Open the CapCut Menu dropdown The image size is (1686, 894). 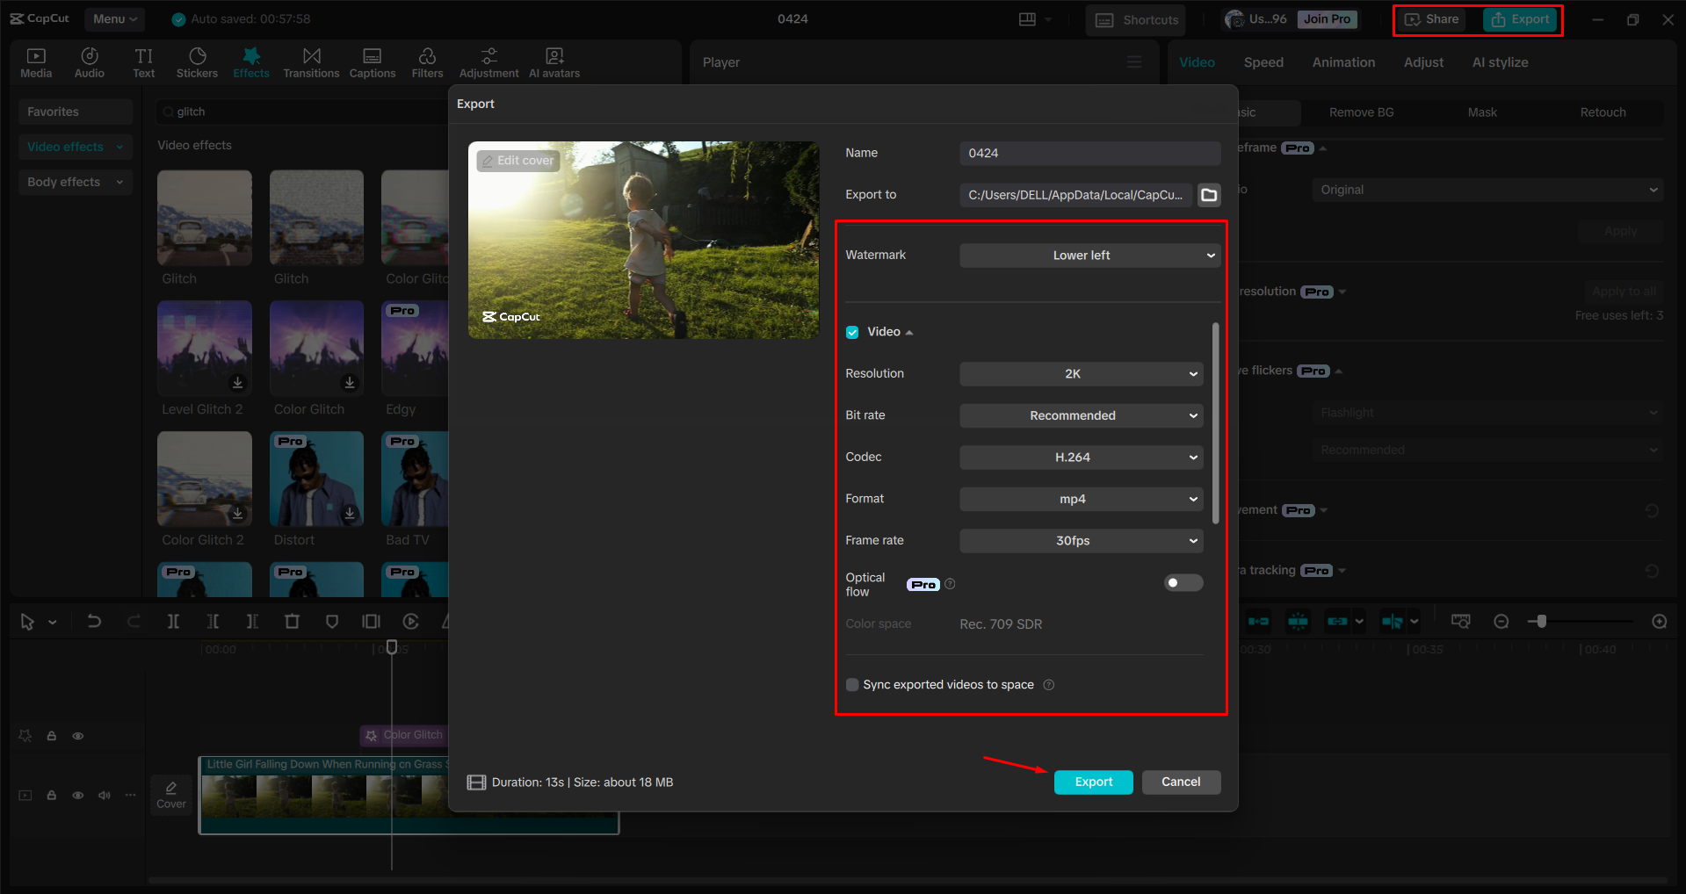click(x=115, y=19)
